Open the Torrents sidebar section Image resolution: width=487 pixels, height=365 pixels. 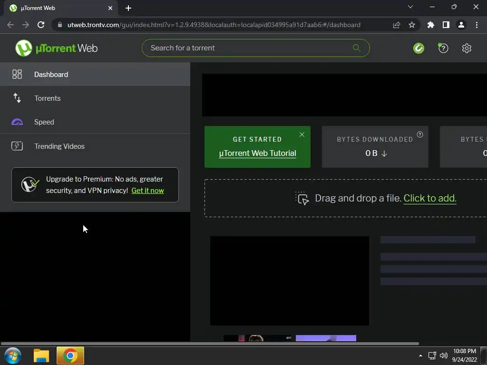click(x=95, y=98)
